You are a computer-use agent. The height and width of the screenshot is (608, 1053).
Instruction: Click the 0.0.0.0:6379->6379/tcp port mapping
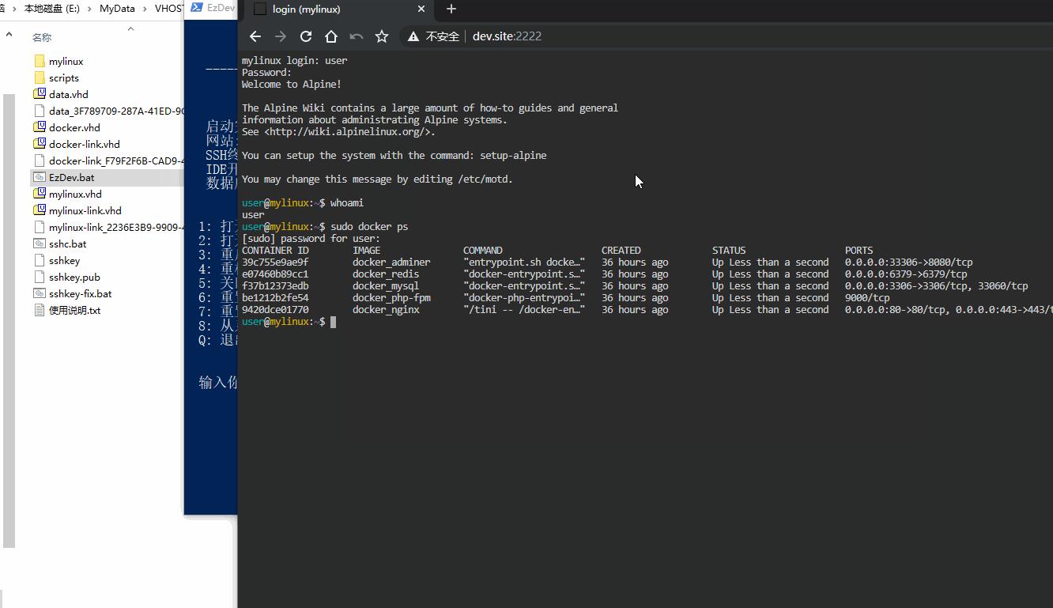906,274
